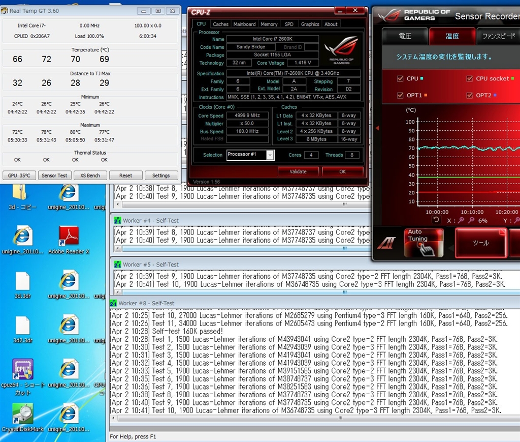
Task: Open Real Temp Settings
Action: coord(161,175)
